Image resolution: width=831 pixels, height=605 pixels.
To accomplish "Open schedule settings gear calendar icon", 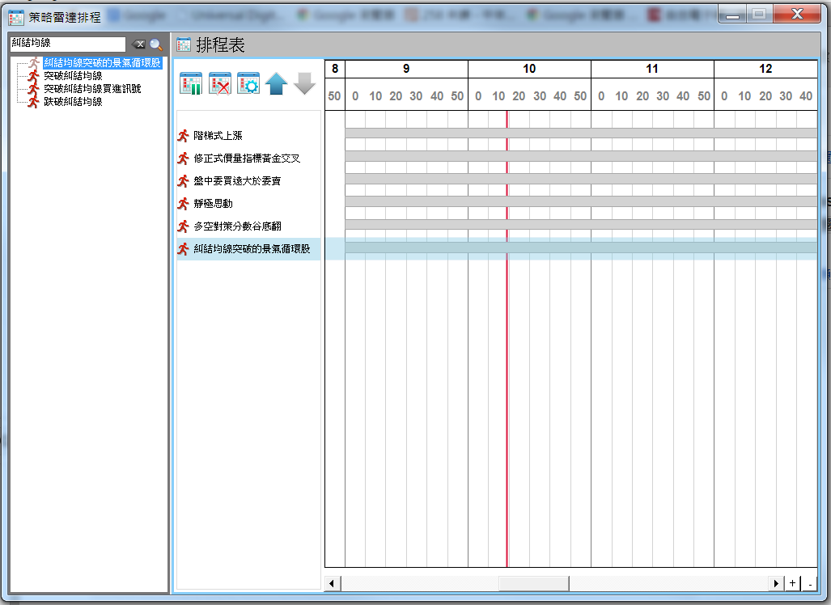I will 248,83.
